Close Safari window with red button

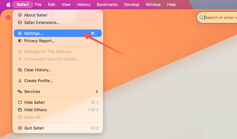click(8, 17)
